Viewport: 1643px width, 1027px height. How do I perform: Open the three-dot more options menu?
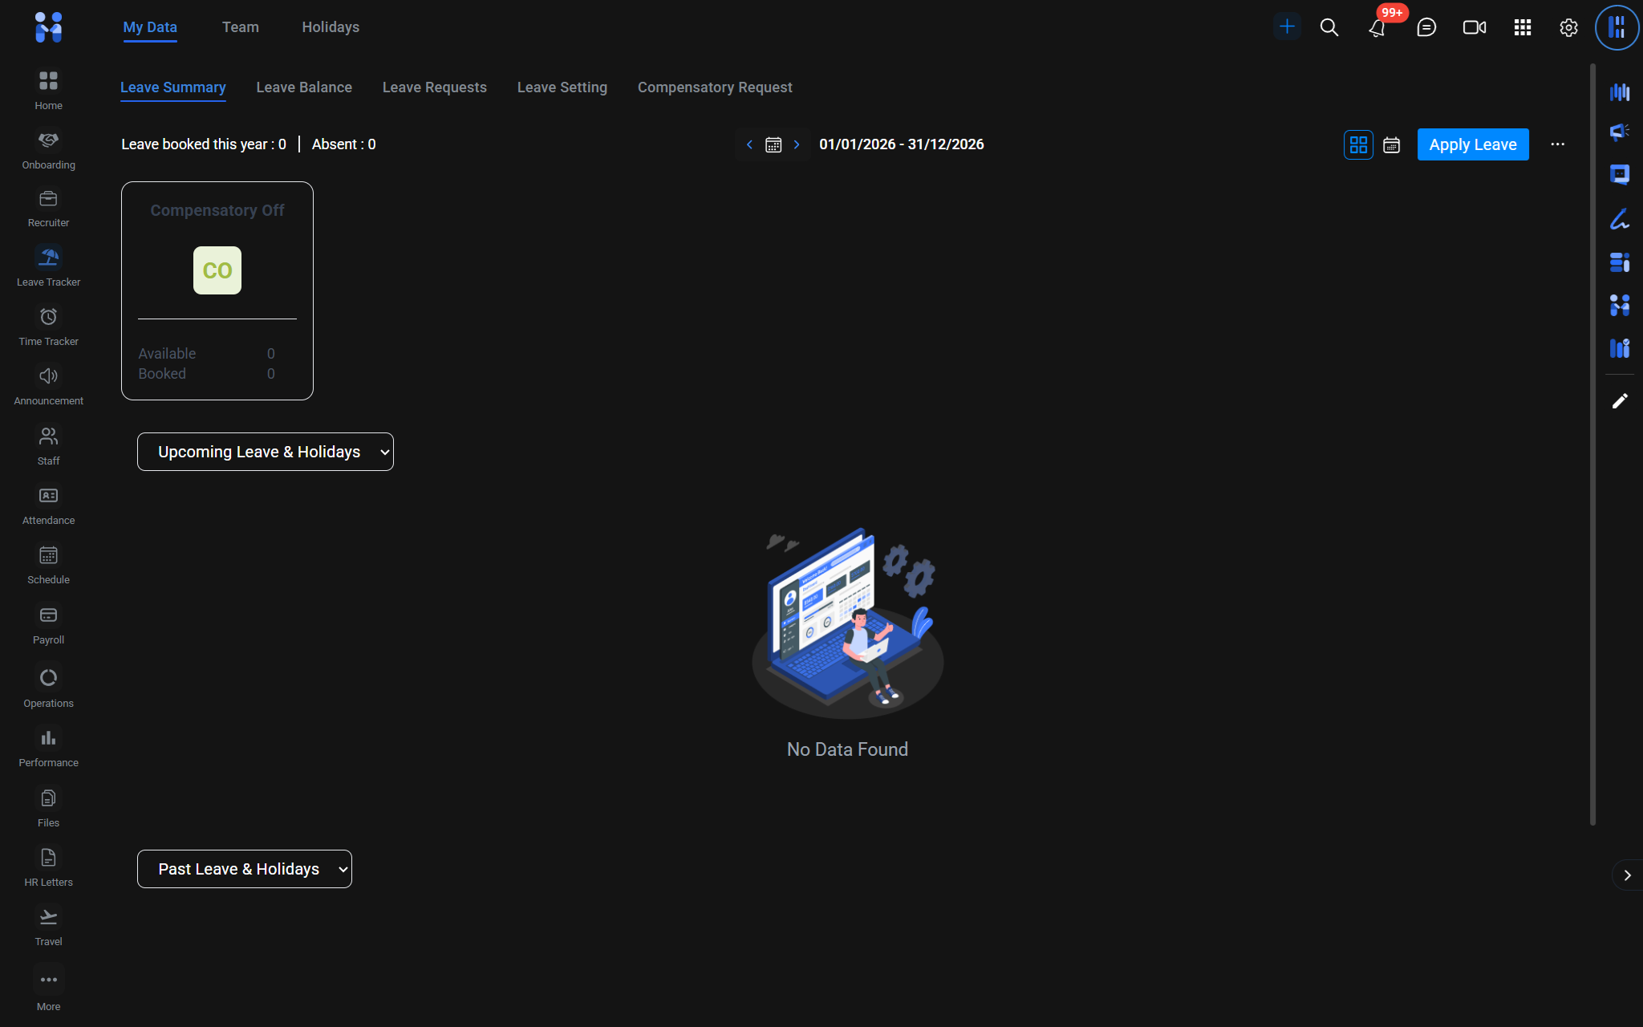(x=1557, y=144)
